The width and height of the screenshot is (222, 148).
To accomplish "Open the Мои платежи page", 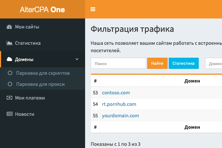I will pos(43,98).
